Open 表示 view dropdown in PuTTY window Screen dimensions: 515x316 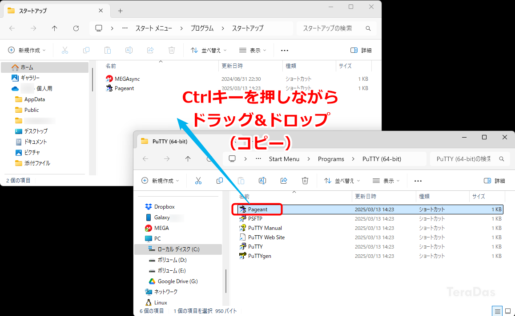pos(386,181)
